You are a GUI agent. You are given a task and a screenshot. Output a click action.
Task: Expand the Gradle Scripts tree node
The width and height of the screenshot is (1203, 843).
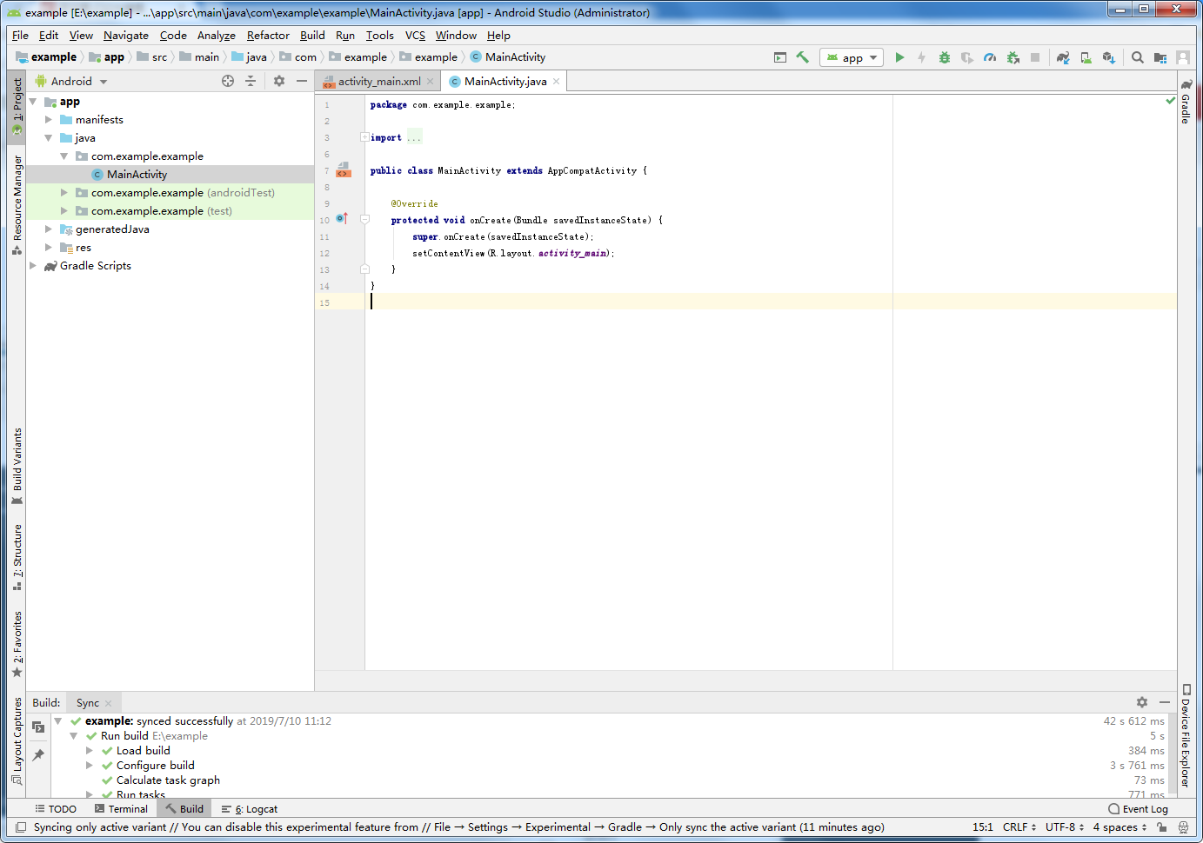33,266
